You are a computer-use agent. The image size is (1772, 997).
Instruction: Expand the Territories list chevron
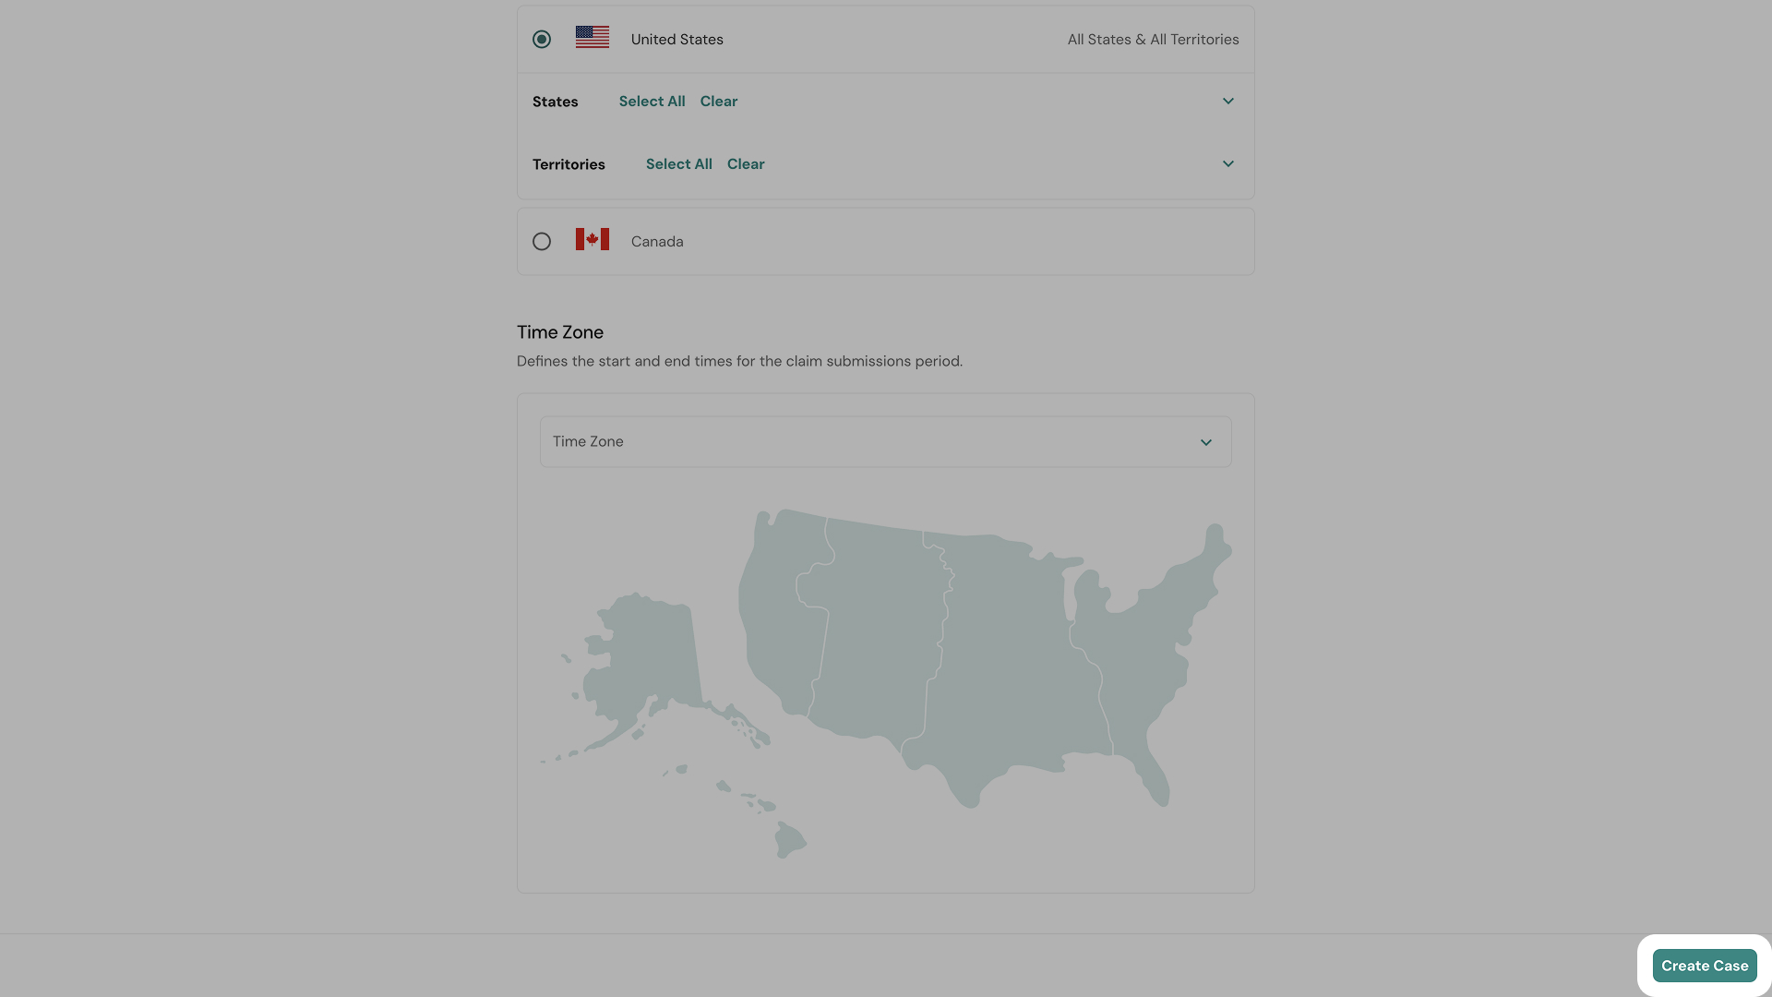coord(1228,164)
